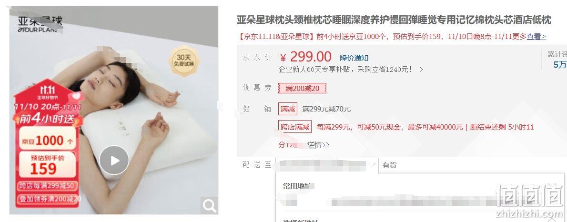Image resolution: width=567 pixels, height=222 pixels.
Task: Click the 跨店每满299减50 banner label
Action: coord(47,186)
